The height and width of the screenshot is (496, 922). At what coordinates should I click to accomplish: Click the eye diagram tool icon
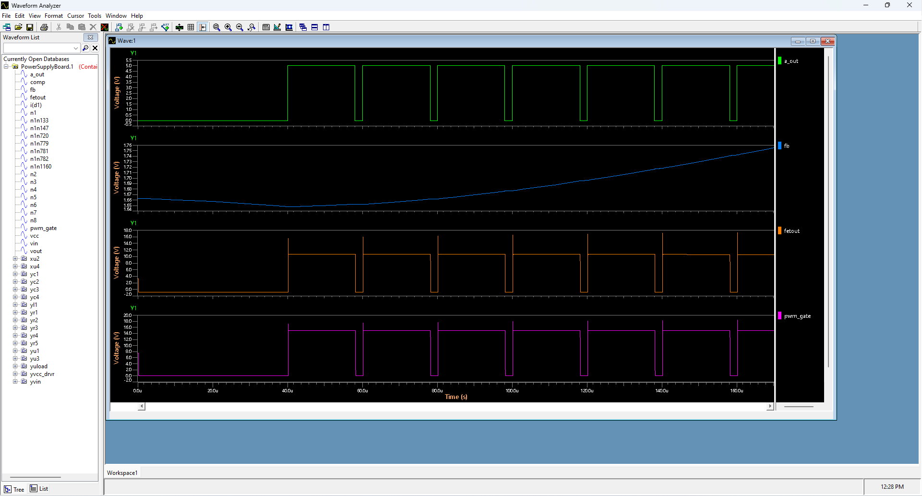coord(289,27)
